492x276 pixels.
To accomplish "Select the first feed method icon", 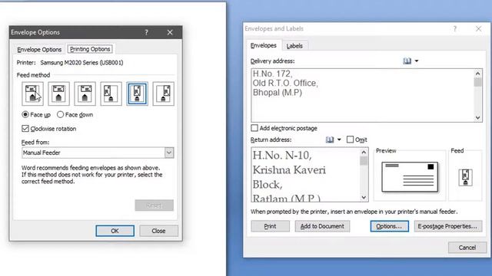I will 32,94.
